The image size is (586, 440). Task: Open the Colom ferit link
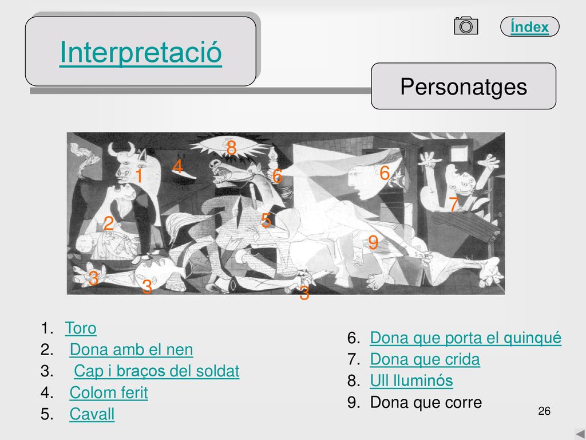coord(109,392)
